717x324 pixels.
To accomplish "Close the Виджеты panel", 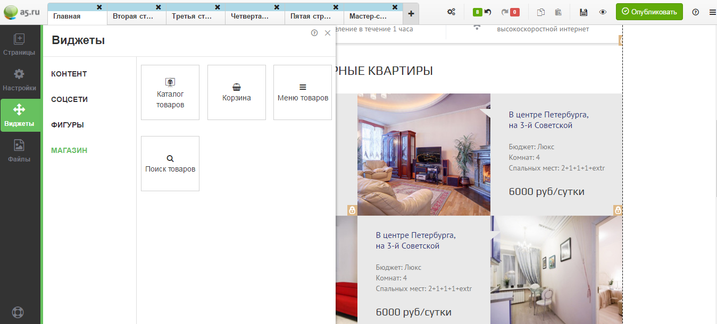I will [328, 33].
